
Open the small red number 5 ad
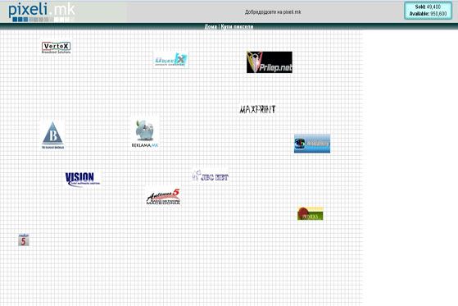pyautogui.click(x=24, y=240)
